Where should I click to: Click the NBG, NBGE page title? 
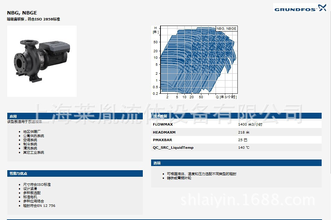(x=22, y=13)
